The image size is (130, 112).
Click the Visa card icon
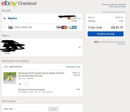click(x=59, y=27)
